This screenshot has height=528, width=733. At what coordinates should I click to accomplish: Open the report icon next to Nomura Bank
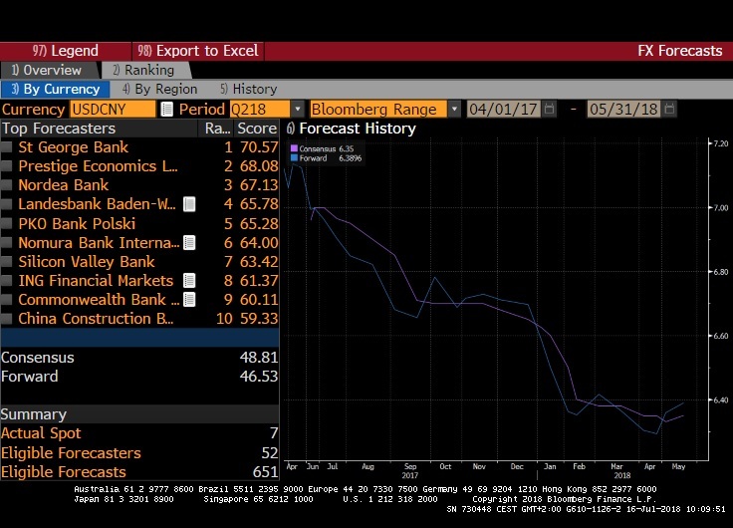[189, 242]
